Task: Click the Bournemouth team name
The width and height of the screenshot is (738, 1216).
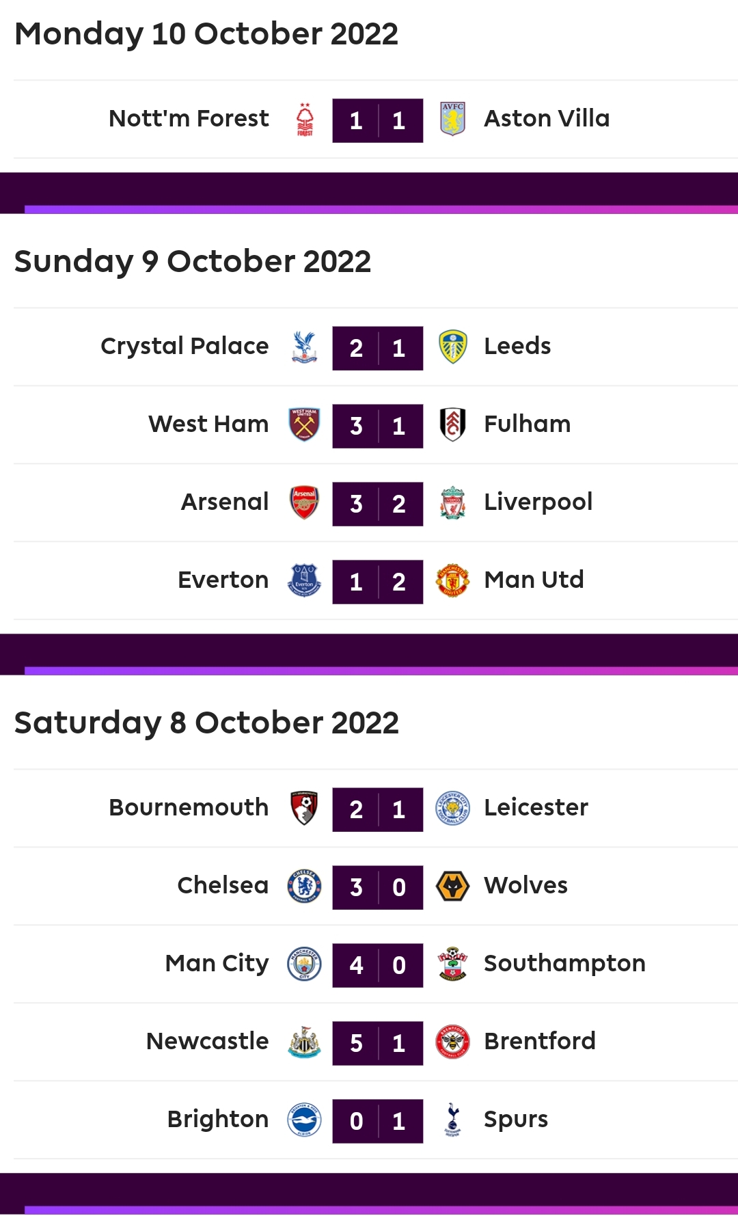Action: tap(189, 807)
